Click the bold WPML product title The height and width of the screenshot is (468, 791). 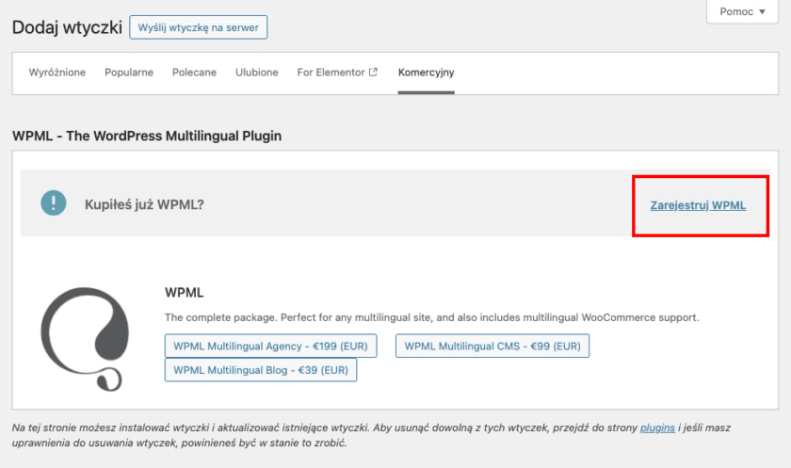pyautogui.click(x=185, y=293)
